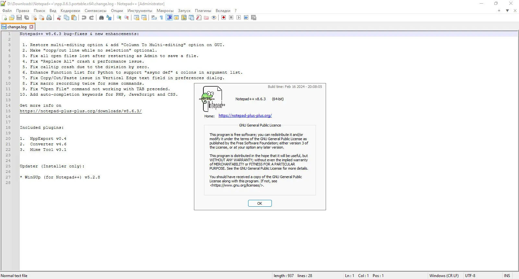The height and width of the screenshot is (279, 519).
Task: Click the Copy toolbar icon
Action: point(66,18)
